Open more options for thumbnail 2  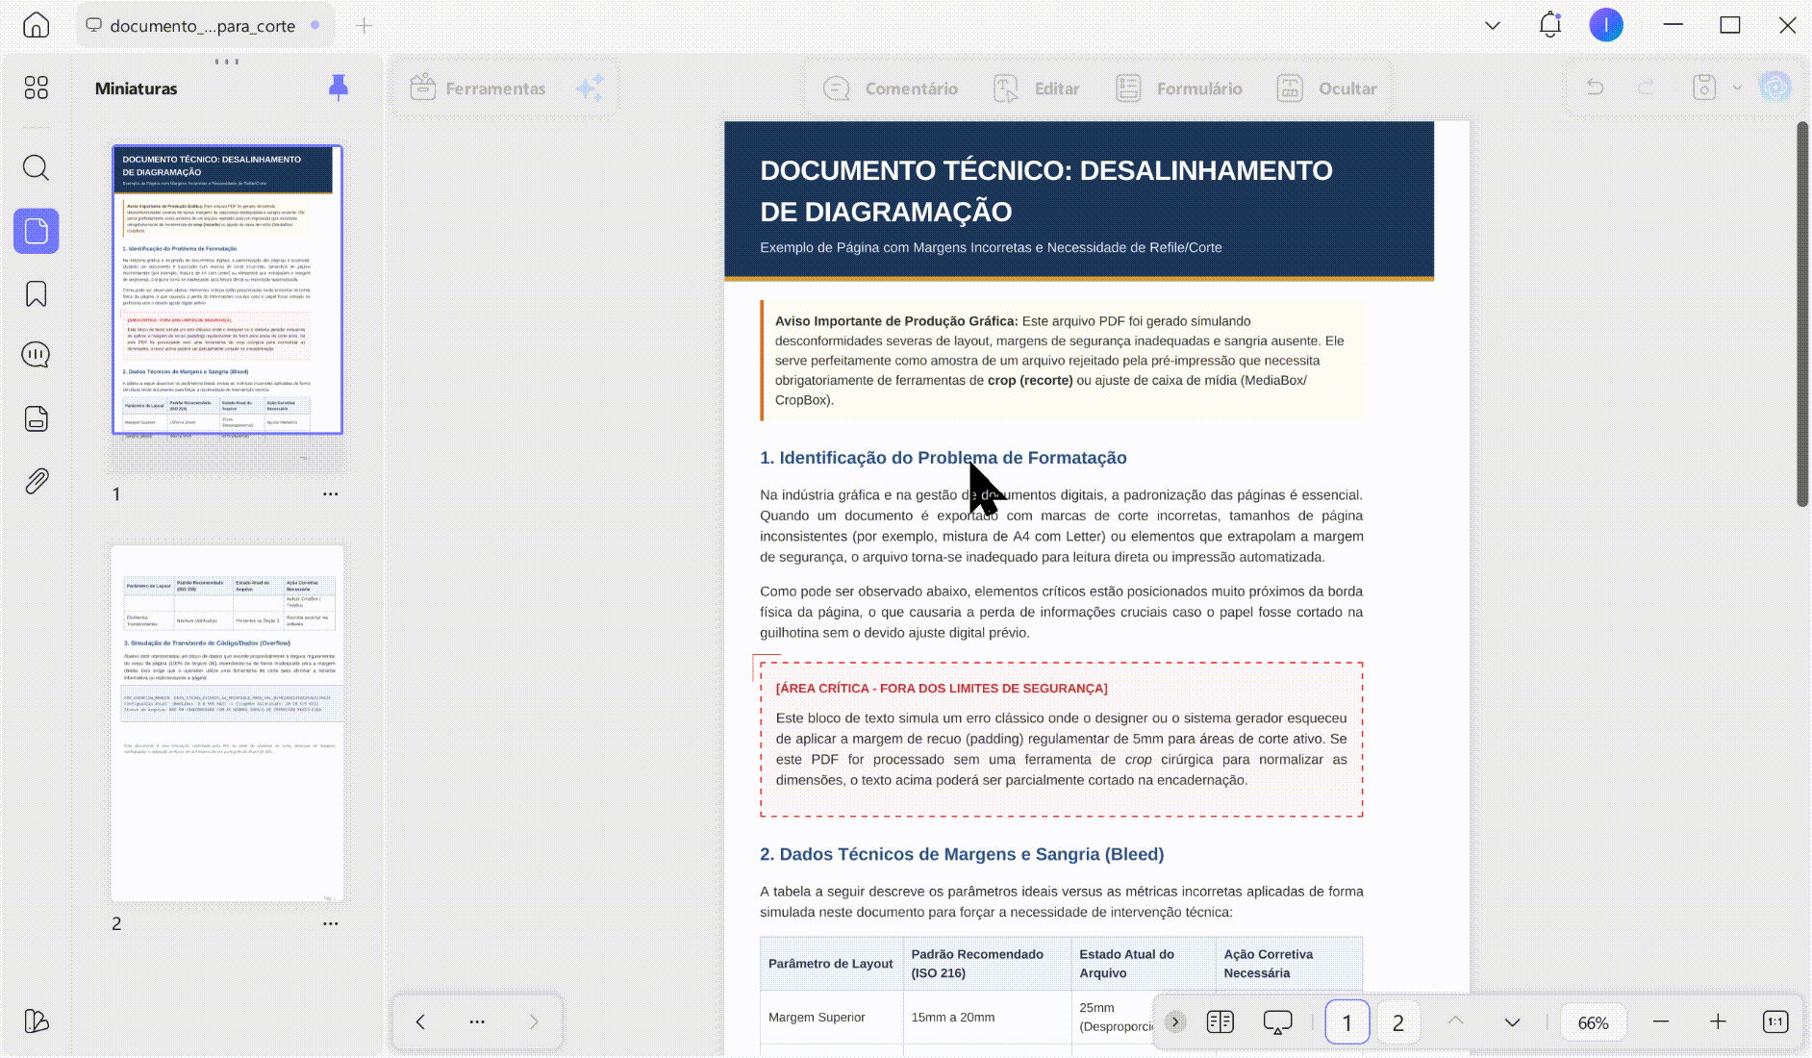click(x=331, y=923)
